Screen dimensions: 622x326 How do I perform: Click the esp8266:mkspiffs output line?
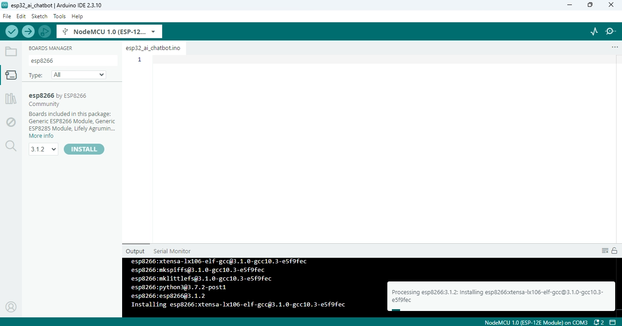pyautogui.click(x=198, y=270)
